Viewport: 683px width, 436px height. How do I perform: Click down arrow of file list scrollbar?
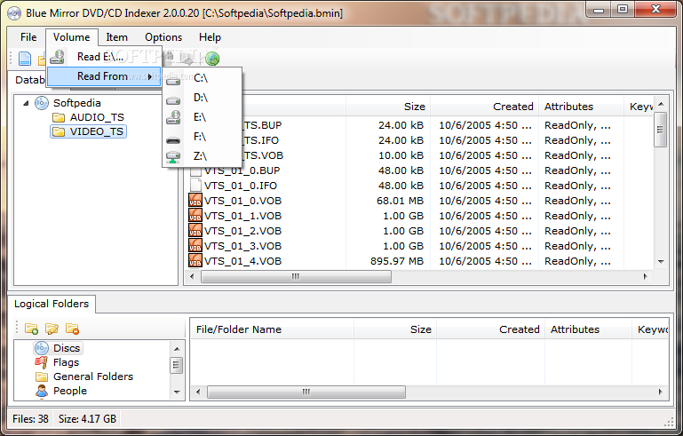[x=661, y=262]
